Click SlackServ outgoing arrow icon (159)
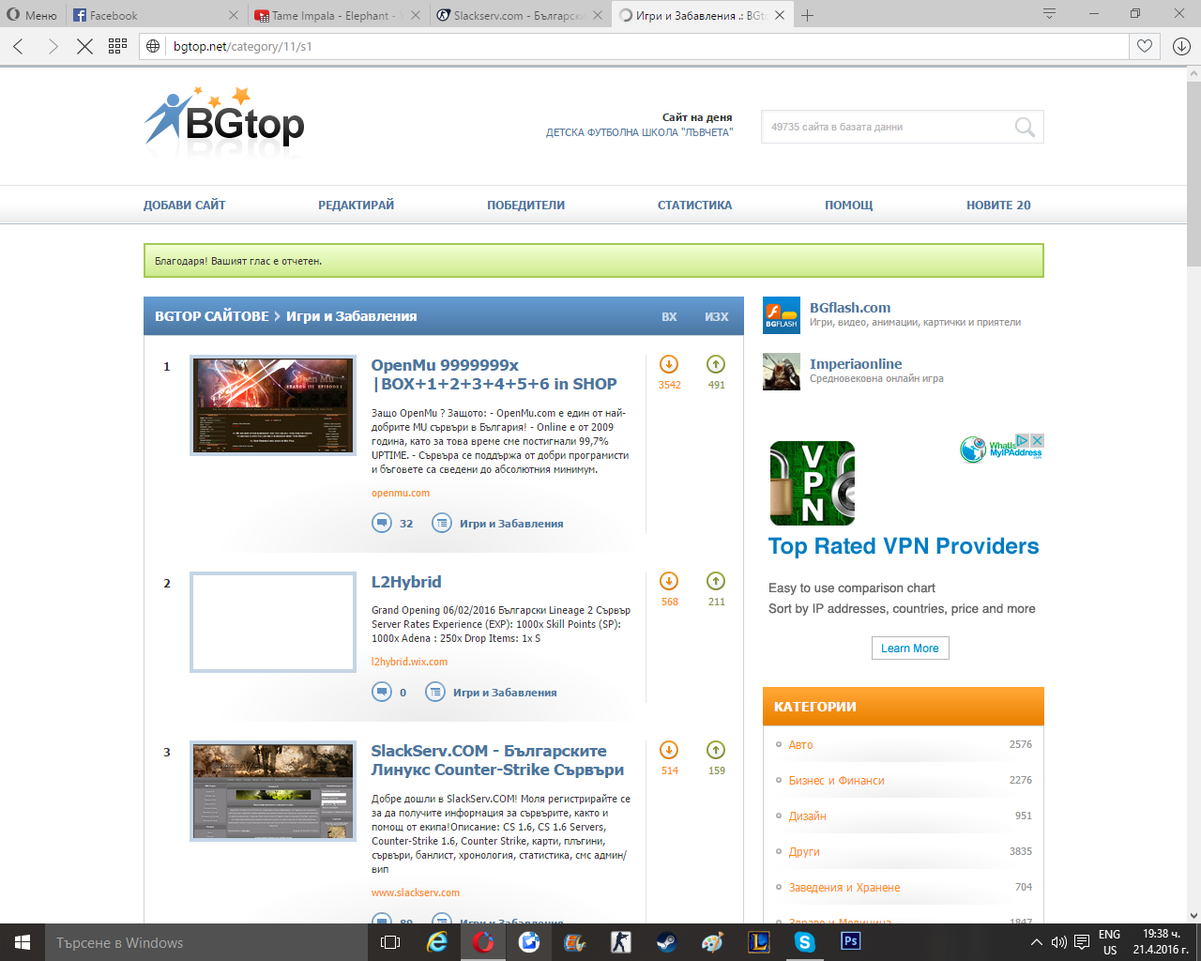The image size is (1201, 961). pyautogui.click(x=716, y=750)
